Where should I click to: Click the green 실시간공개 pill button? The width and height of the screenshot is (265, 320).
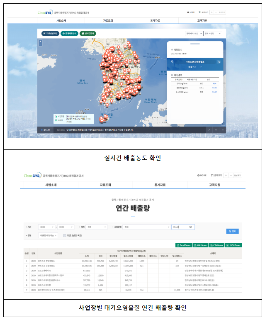tap(88, 34)
